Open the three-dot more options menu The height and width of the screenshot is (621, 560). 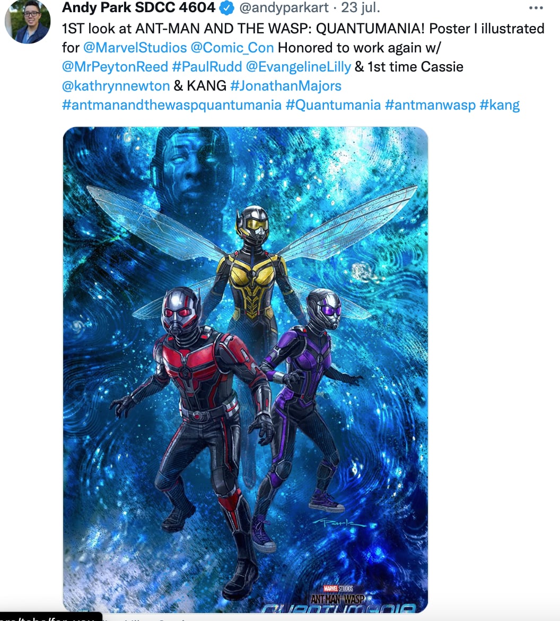pyautogui.click(x=536, y=7)
